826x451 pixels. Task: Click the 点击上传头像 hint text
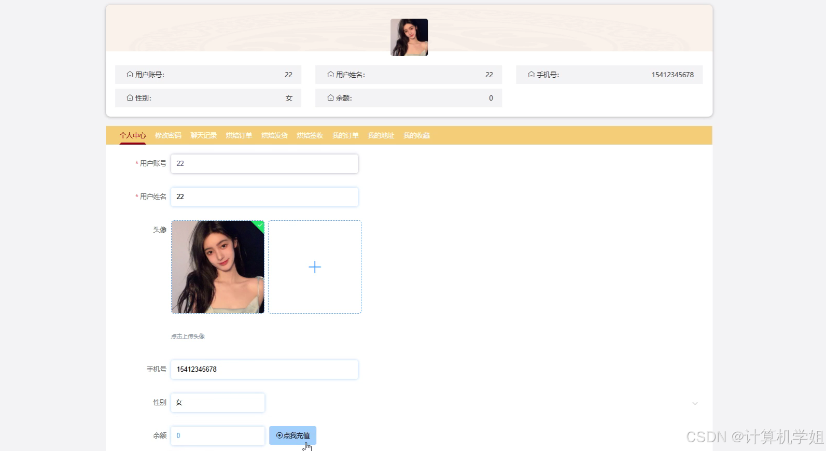tap(188, 336)
